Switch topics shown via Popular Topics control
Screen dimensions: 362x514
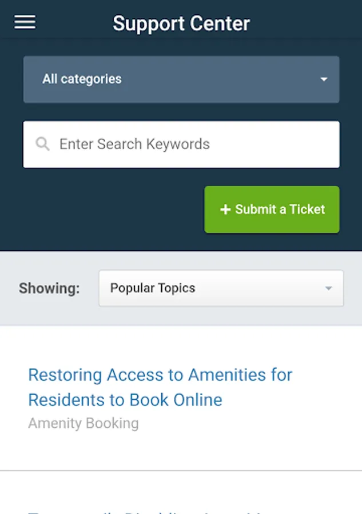[x=220, y=288]
